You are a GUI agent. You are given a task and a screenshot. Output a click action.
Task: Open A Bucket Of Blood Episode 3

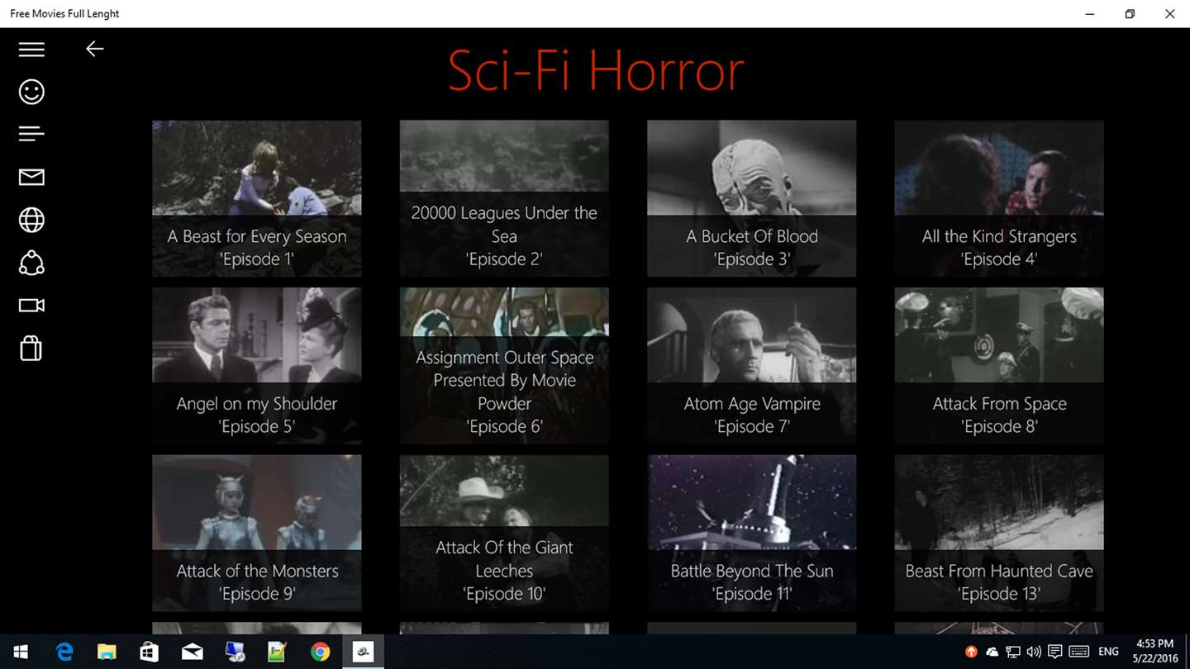(752, 198)
